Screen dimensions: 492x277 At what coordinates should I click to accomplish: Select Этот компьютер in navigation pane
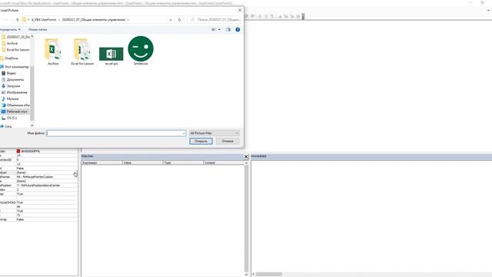16,67
